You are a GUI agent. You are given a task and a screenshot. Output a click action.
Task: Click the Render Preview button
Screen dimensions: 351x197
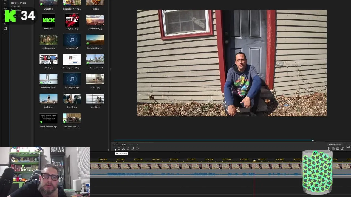click(x=335, y=144)
